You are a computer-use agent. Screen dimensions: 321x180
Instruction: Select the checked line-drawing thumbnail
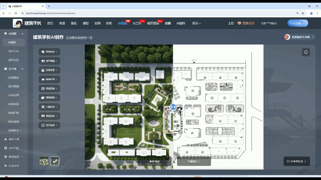tap(55, 161)
